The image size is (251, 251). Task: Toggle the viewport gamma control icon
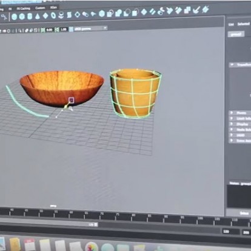click(57, 30)
